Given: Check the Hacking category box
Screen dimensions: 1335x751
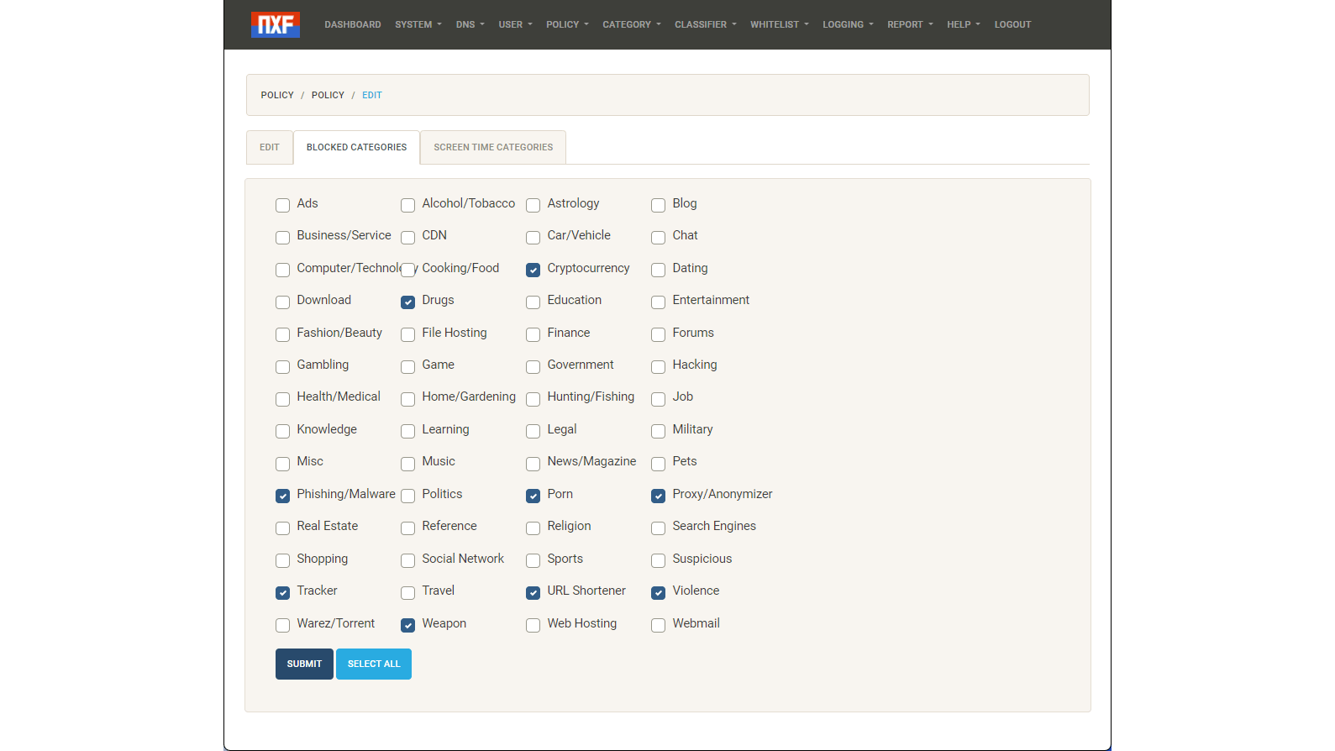Looking at the screenshot, I should click(659, 366).
